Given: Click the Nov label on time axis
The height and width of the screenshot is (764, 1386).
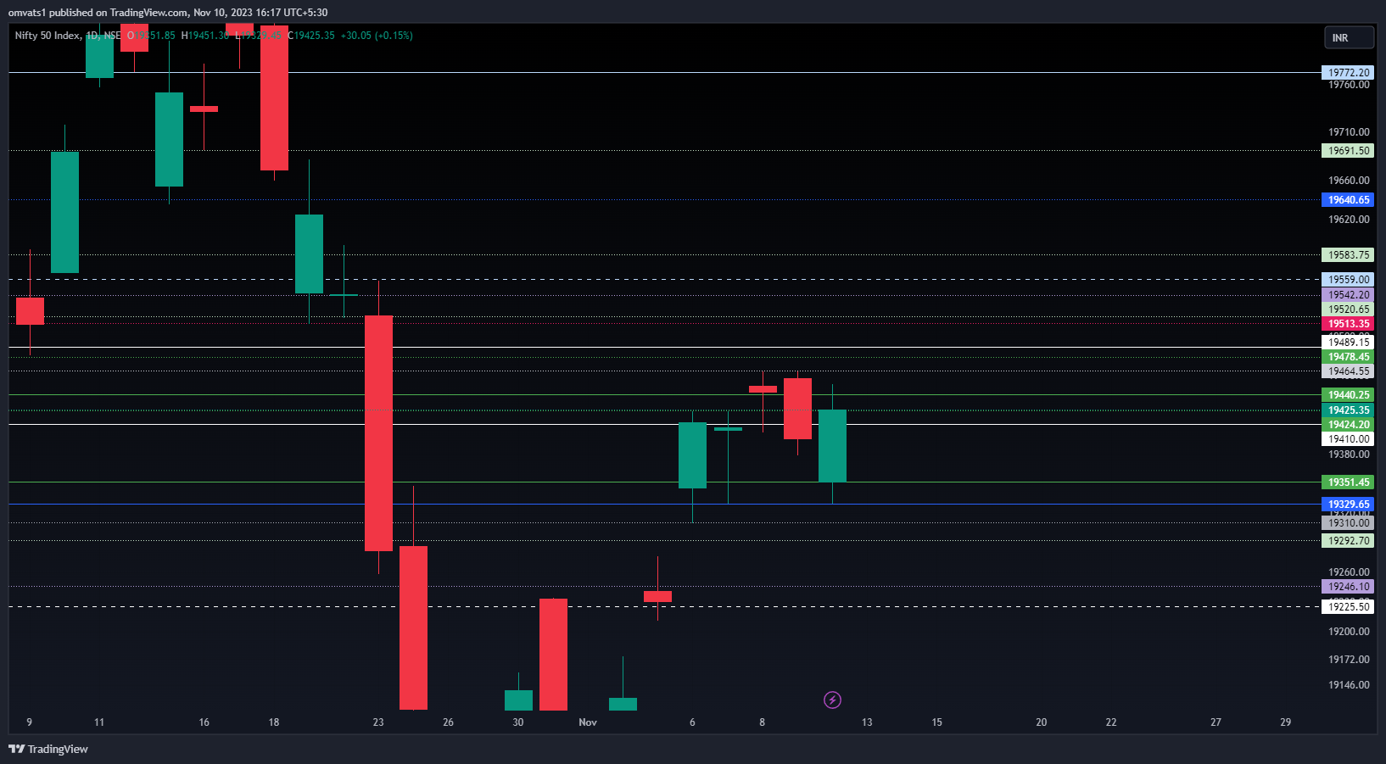Looking at the screenshot, I should point(588,722).
